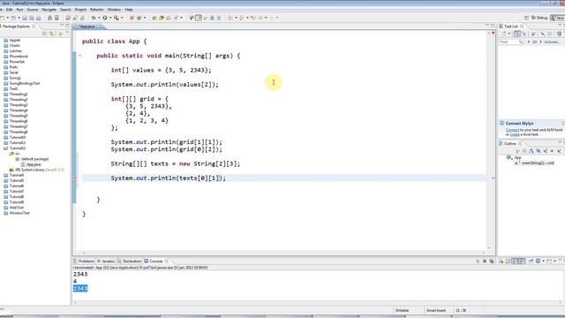Select the (default package) tree item
565x318 pixels.
32,159
